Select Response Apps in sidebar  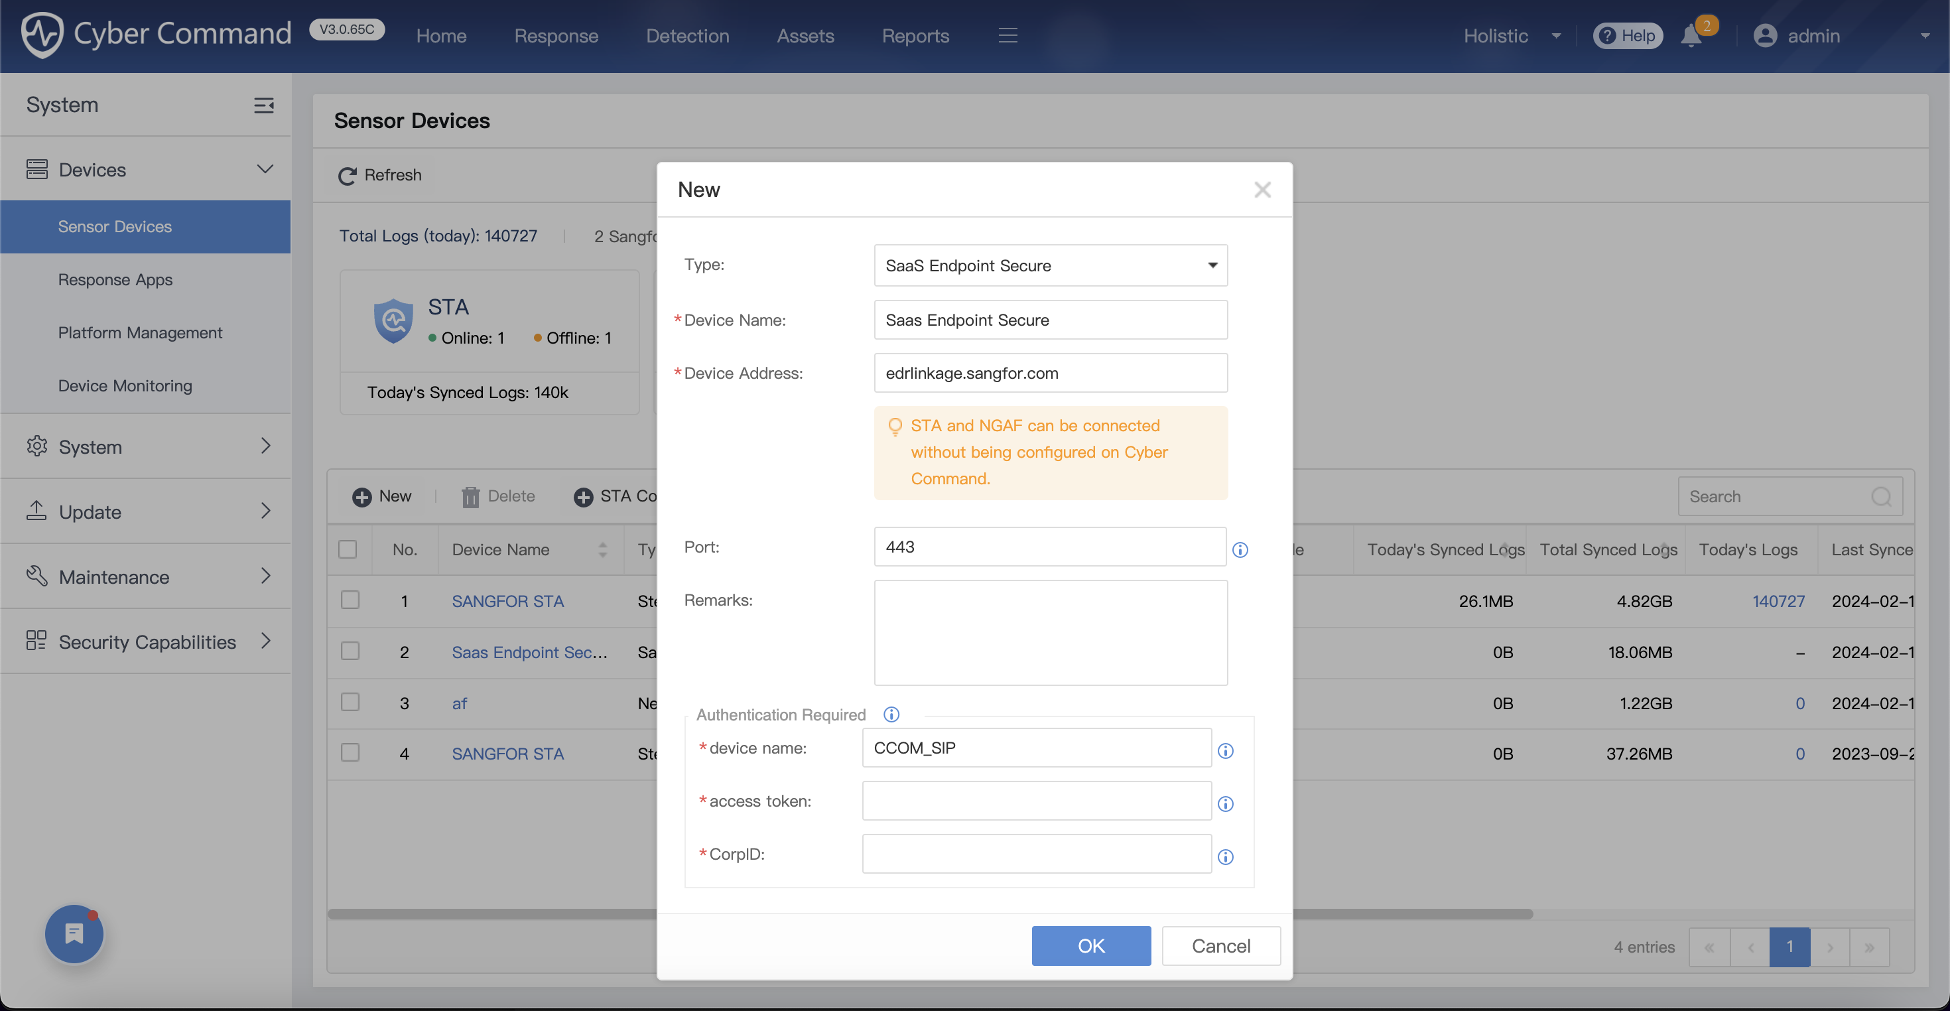[145, 279]
